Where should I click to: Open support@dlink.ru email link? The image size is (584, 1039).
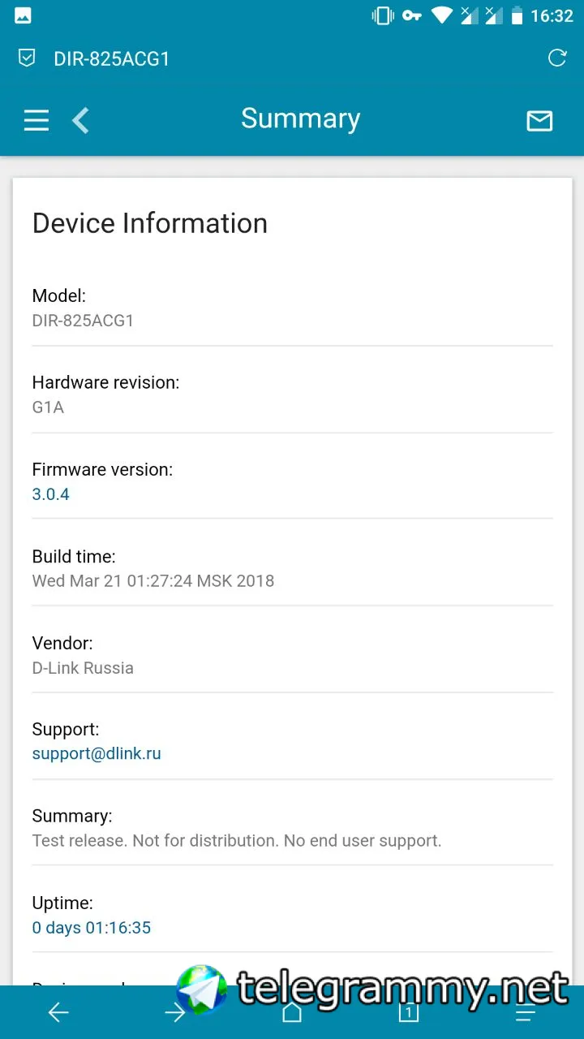[x=97, y=753]
